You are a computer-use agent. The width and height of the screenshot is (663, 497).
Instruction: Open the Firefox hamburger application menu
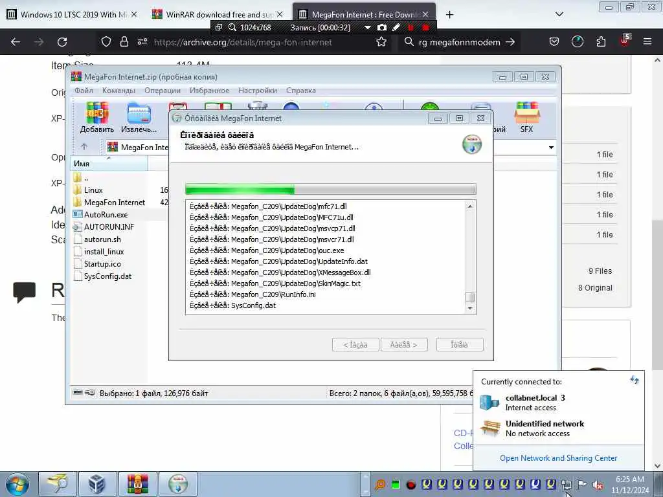click(x=647, y=42)
